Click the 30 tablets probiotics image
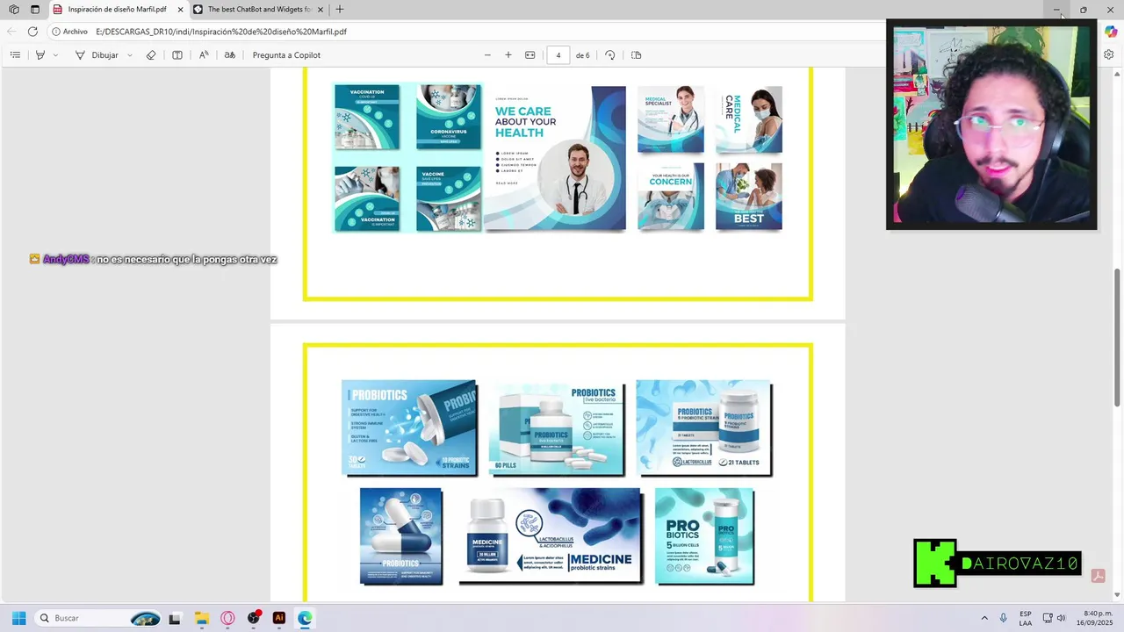 point(409,428)
